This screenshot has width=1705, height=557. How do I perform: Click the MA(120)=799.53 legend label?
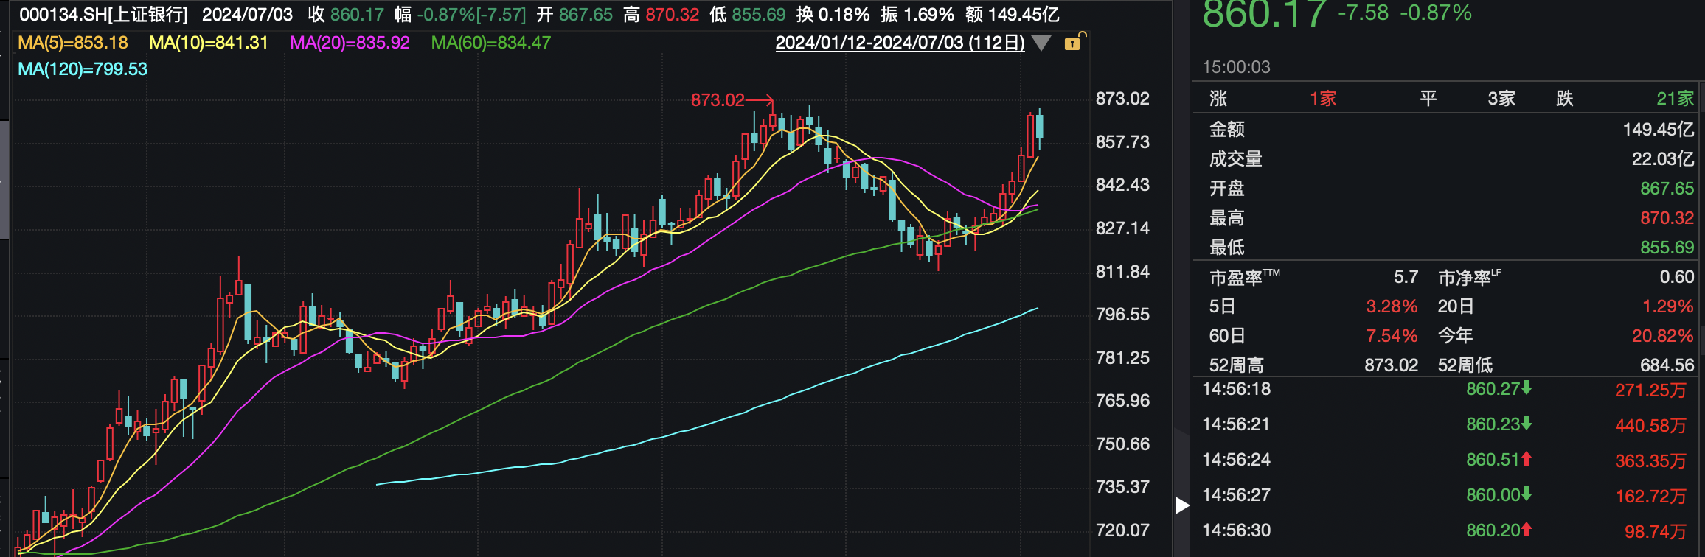[x=83, y=69]
